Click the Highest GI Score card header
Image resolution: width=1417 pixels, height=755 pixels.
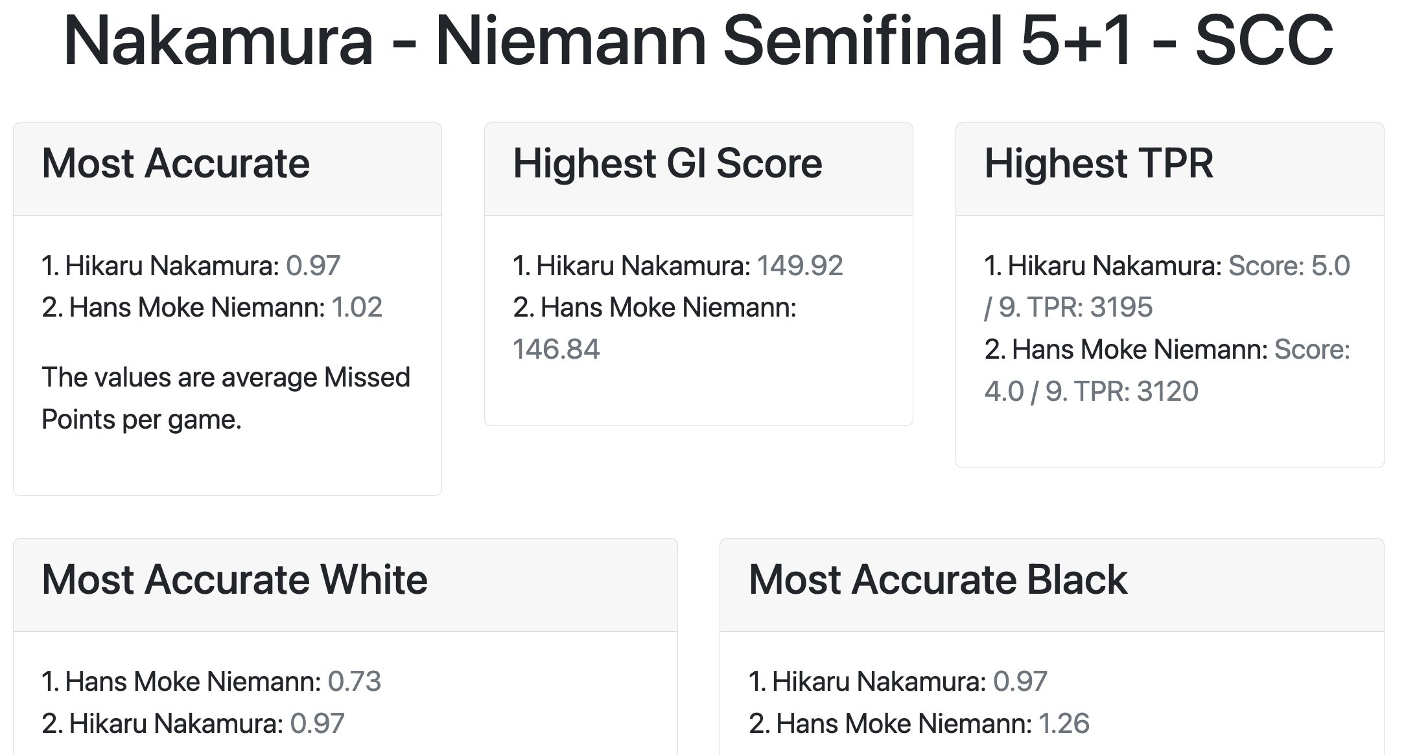667,163
